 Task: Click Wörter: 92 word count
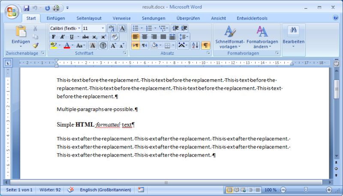pyautogui.click(x=50, y=190)
